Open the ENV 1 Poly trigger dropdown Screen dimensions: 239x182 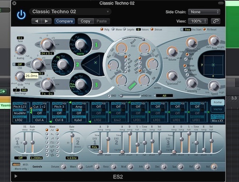[x=93, y=147]
